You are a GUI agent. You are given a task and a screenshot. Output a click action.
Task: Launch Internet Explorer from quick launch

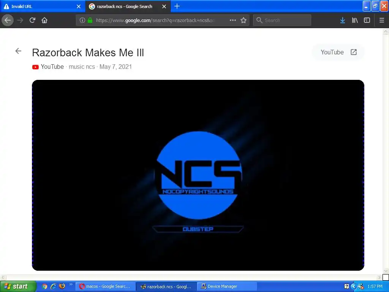[53, 286]
